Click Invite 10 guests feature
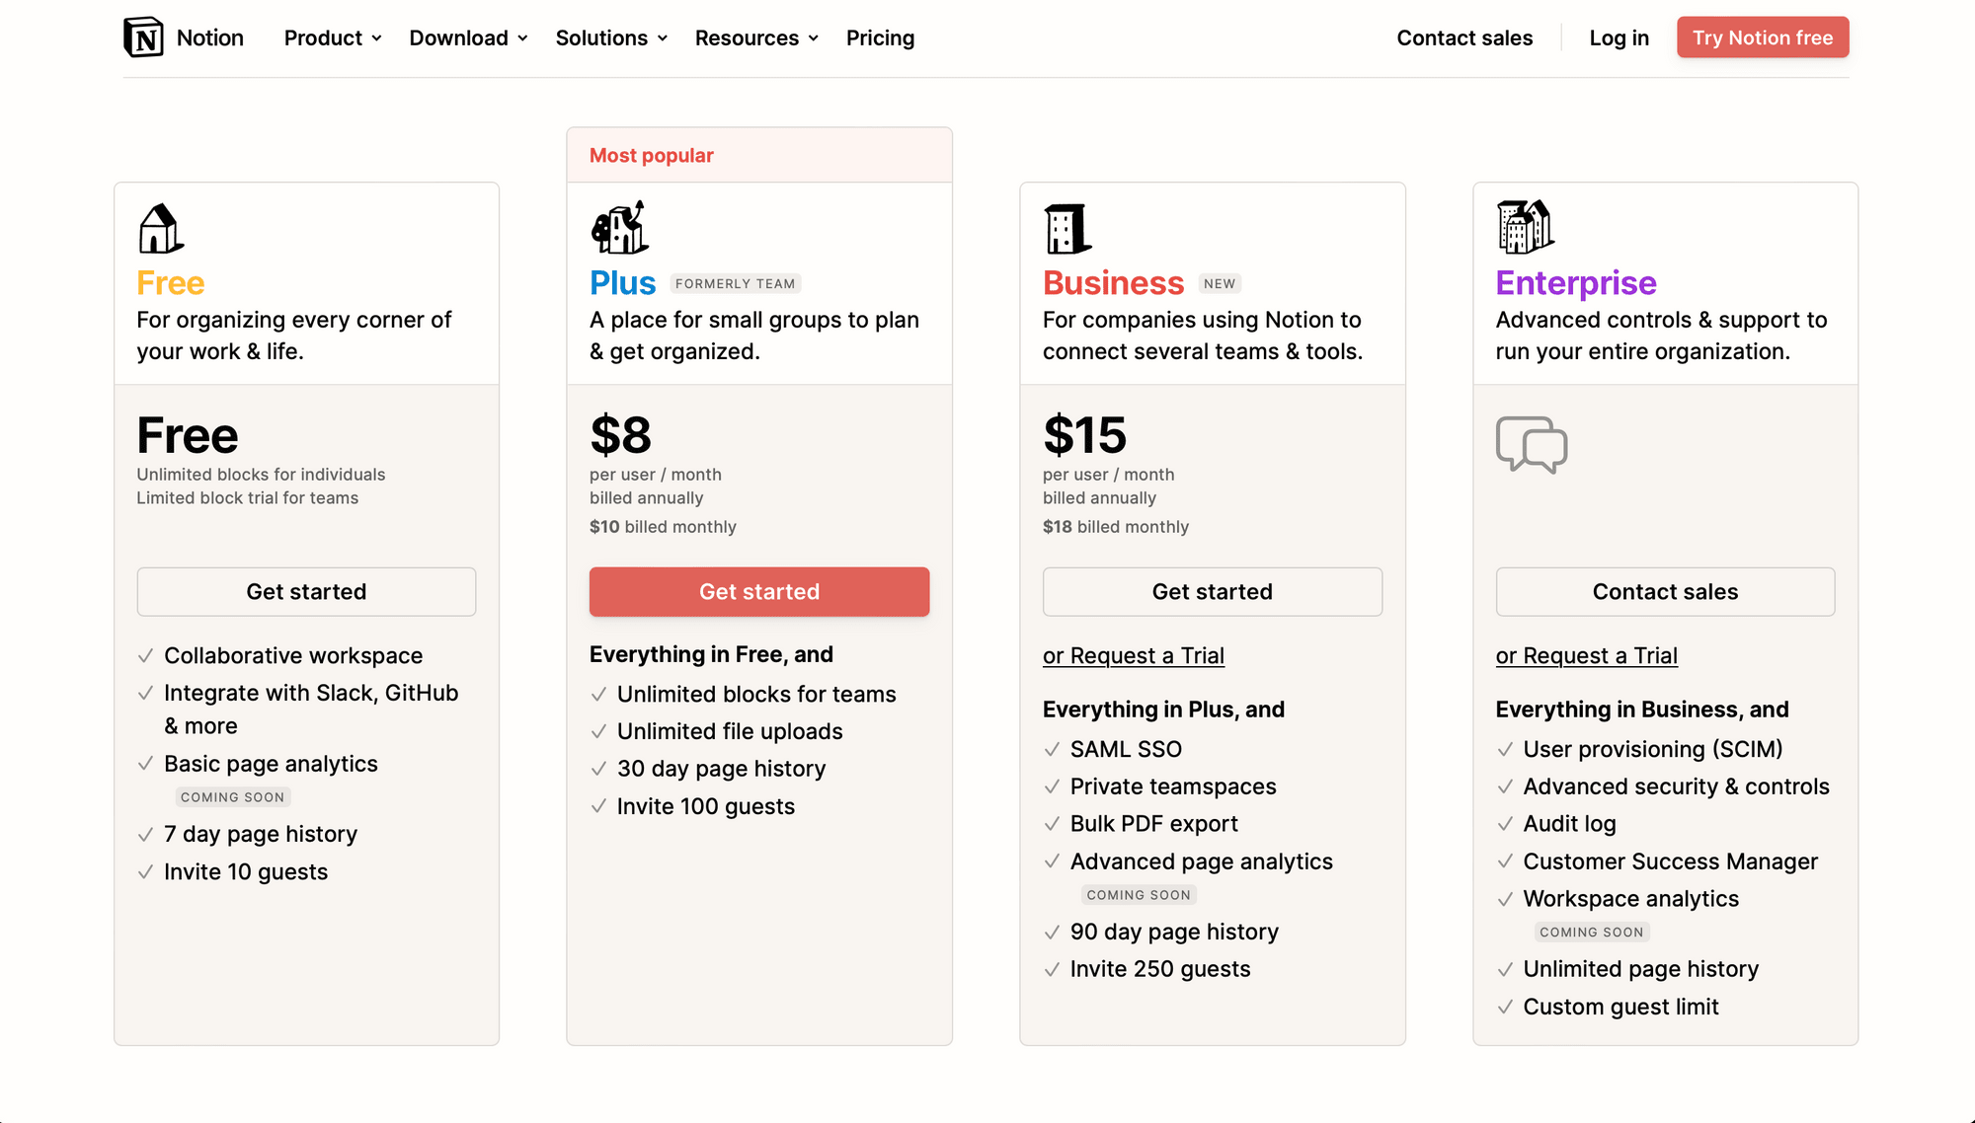 click(x=246, y=872)
